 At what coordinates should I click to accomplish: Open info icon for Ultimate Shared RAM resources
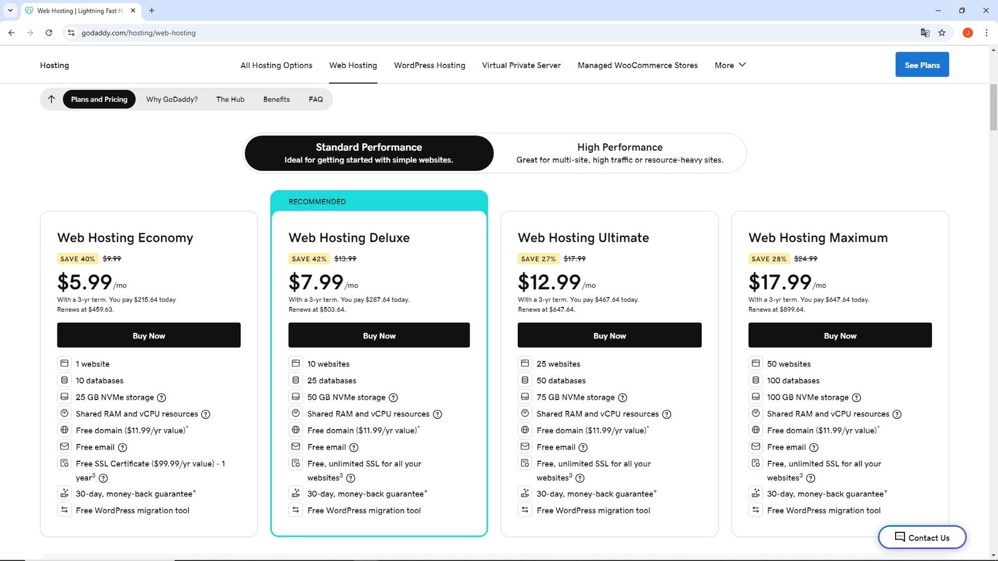666,415
